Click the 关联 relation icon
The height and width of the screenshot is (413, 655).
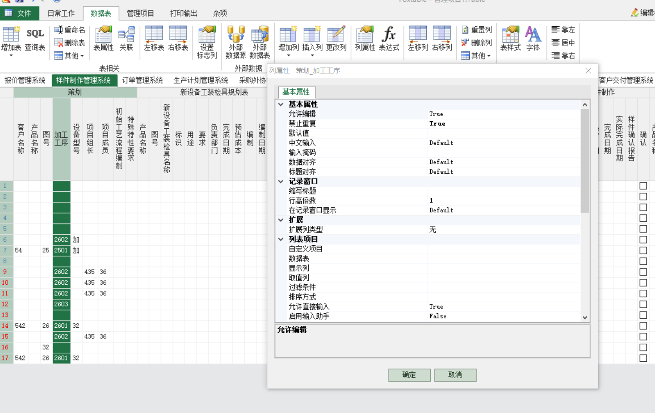(126, 39)
